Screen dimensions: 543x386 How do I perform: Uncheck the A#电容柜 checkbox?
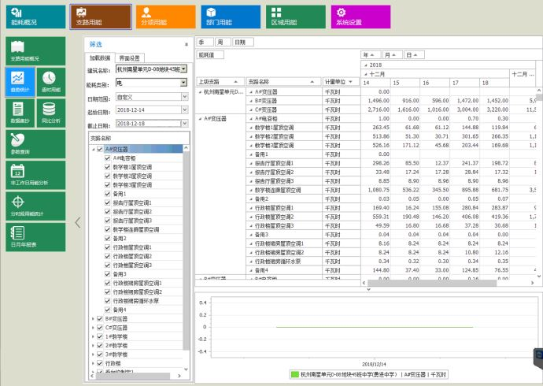pos(107,158)
